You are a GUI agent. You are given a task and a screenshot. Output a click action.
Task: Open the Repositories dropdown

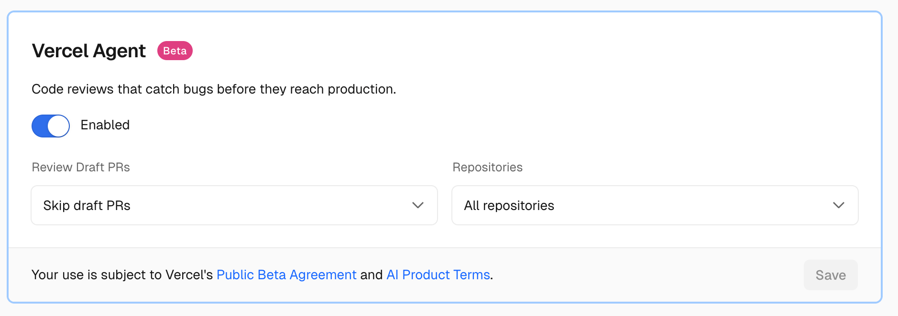tap(655, 205)
